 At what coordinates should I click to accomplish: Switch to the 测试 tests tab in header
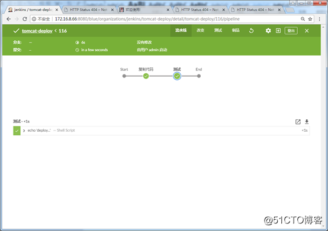(x=218, y=31)
